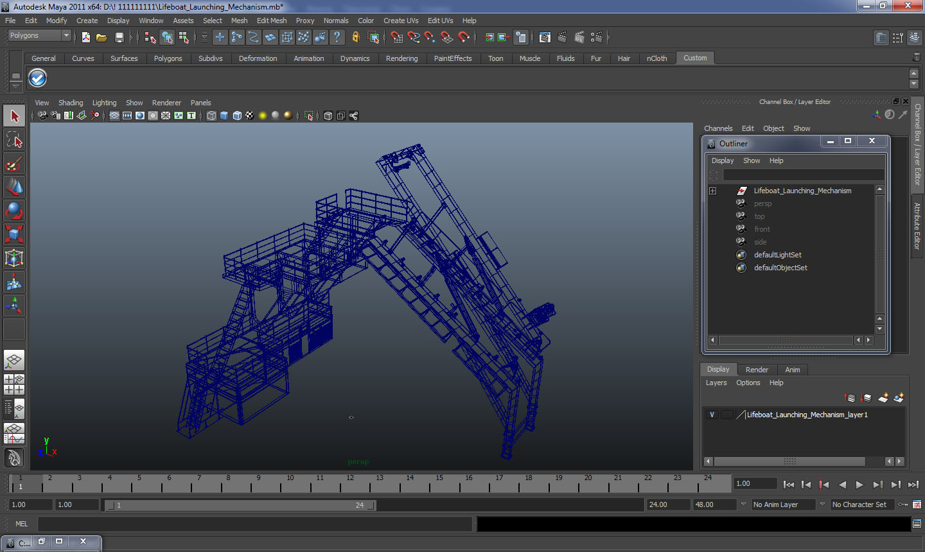The width and height of the screenshot is (925, 552).
Task: Toggle wireframe display cube icon
Action: pos(211,116)
